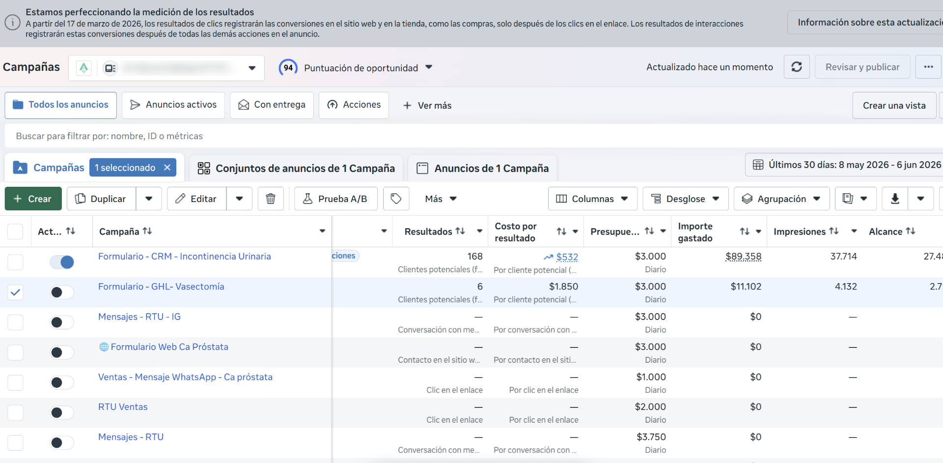The image size is (943, 463).
Task: Clear the 1 seleccionado filter with X
Action: pos(167,168)
